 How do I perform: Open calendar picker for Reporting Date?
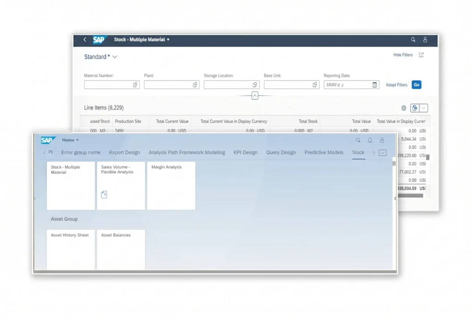click(375, 85)
